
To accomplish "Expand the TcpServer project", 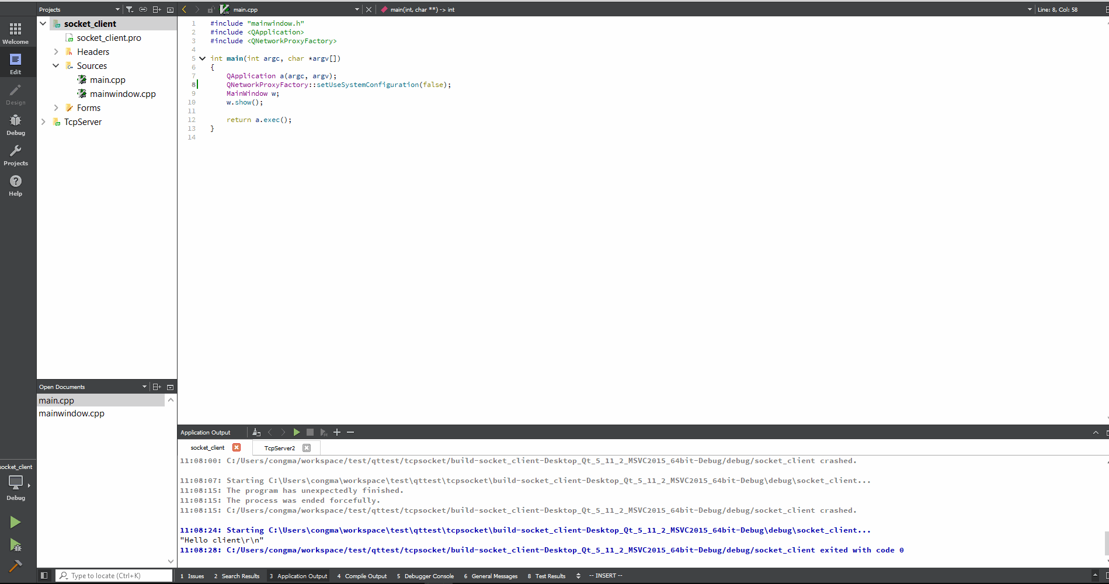I will [x=43, y=122].
